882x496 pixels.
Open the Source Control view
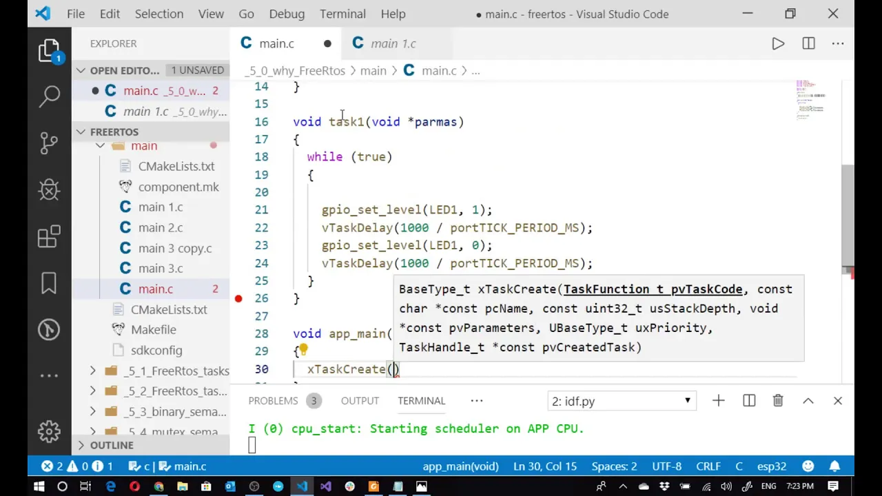tap(50, 143)
